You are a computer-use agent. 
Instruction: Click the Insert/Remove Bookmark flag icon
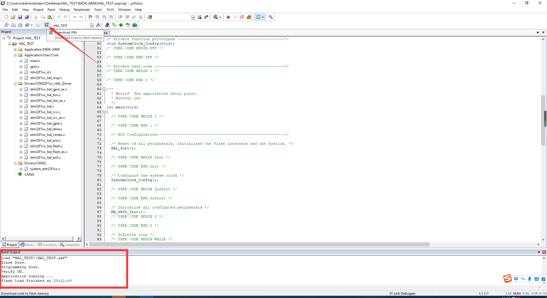[x=90, y=17]
